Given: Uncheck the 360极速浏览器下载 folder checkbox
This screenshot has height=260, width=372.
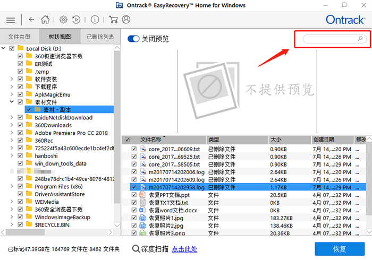Looking at the screenshot, I should pos(20,56).
